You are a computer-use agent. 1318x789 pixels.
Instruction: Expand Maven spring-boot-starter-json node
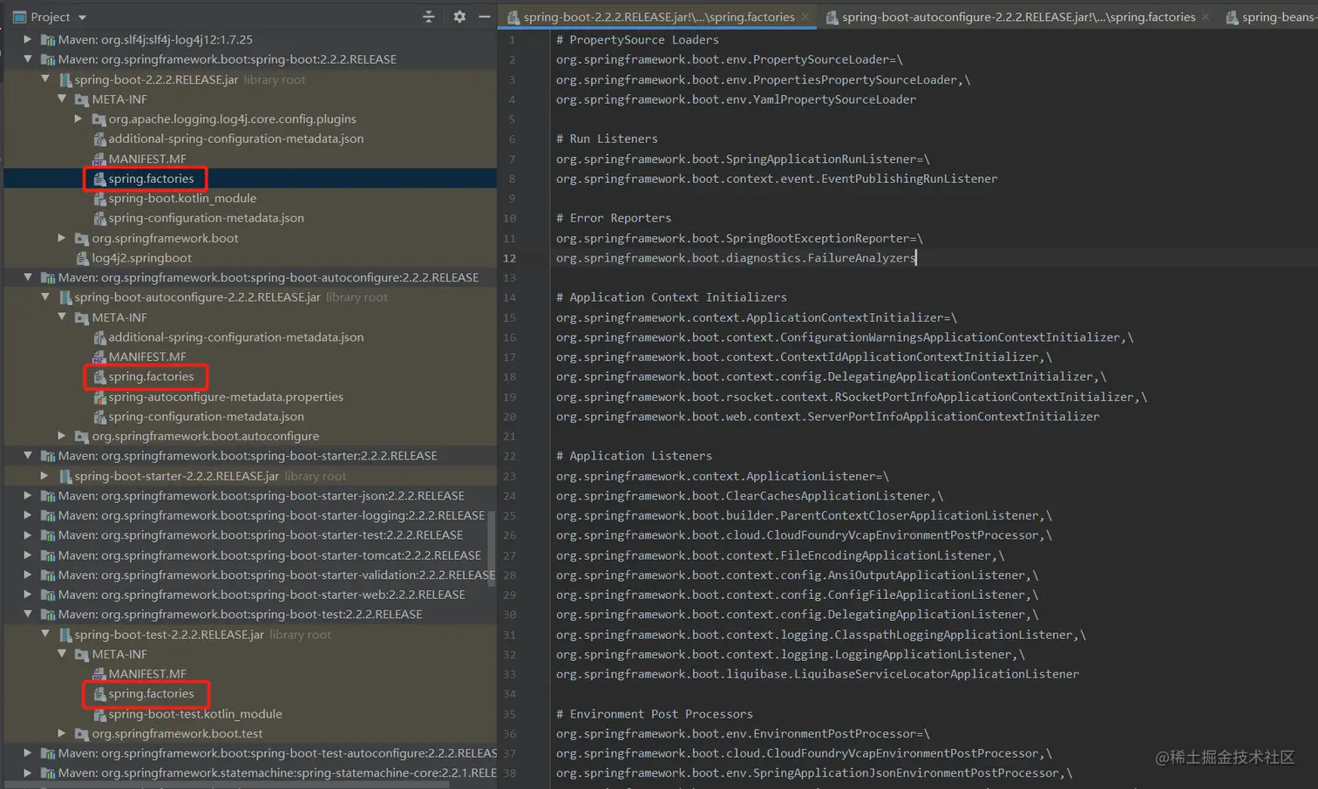click(x=28, y=495)
